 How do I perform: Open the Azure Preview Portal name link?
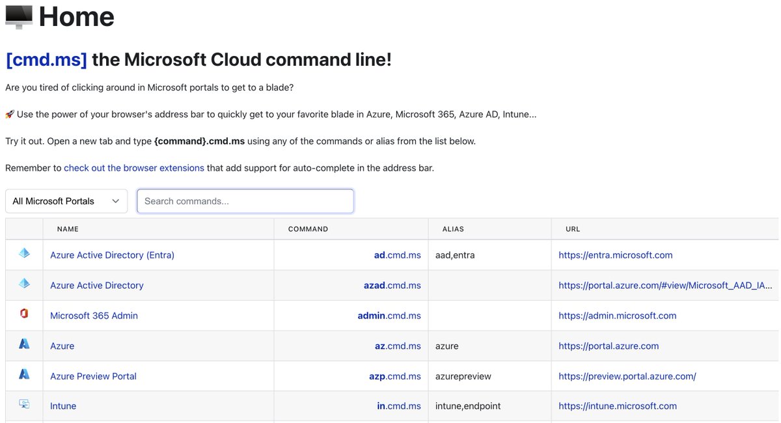[93, 376]
